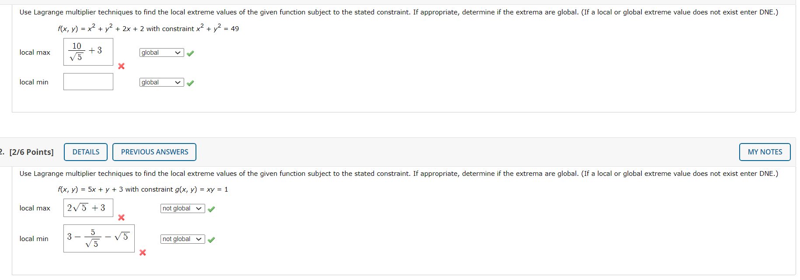This screenshot has height=280, width=800.
Task: Click the 3 − 5/√5 − √5 answer field
Action: (98, 238)
